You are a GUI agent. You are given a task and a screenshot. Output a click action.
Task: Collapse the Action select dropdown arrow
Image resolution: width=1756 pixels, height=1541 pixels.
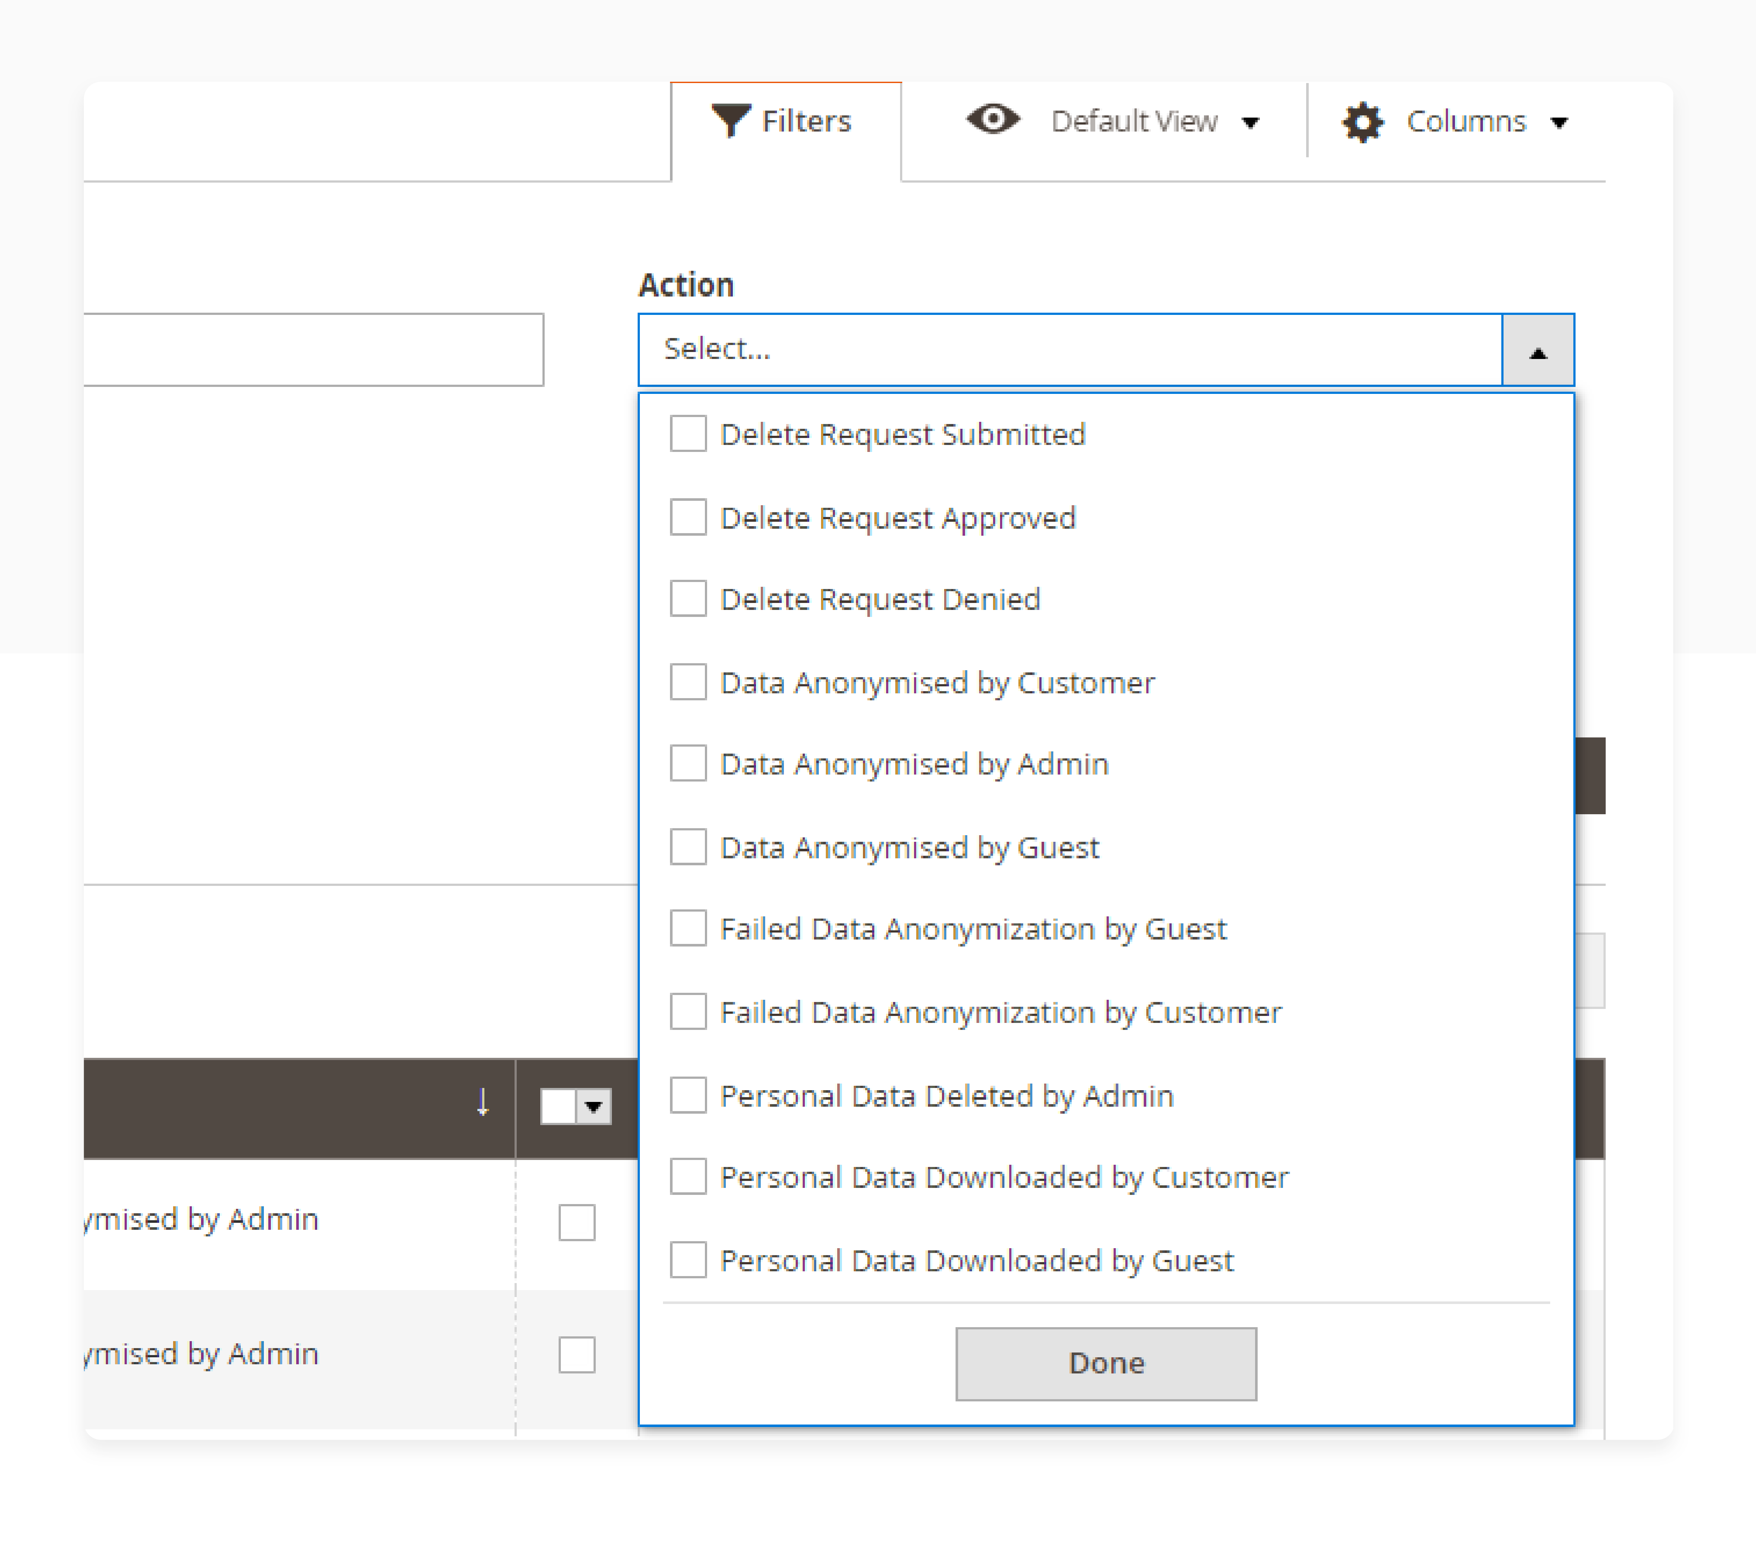1538,351
